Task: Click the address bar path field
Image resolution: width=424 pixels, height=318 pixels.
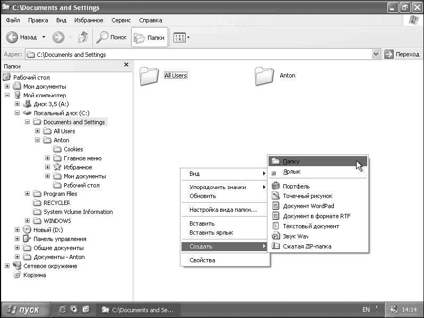Action: (202, 54)
